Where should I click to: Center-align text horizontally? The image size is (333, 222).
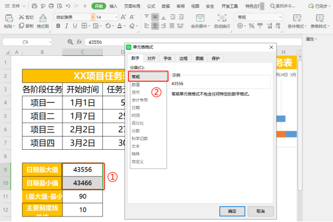(155, 26)
